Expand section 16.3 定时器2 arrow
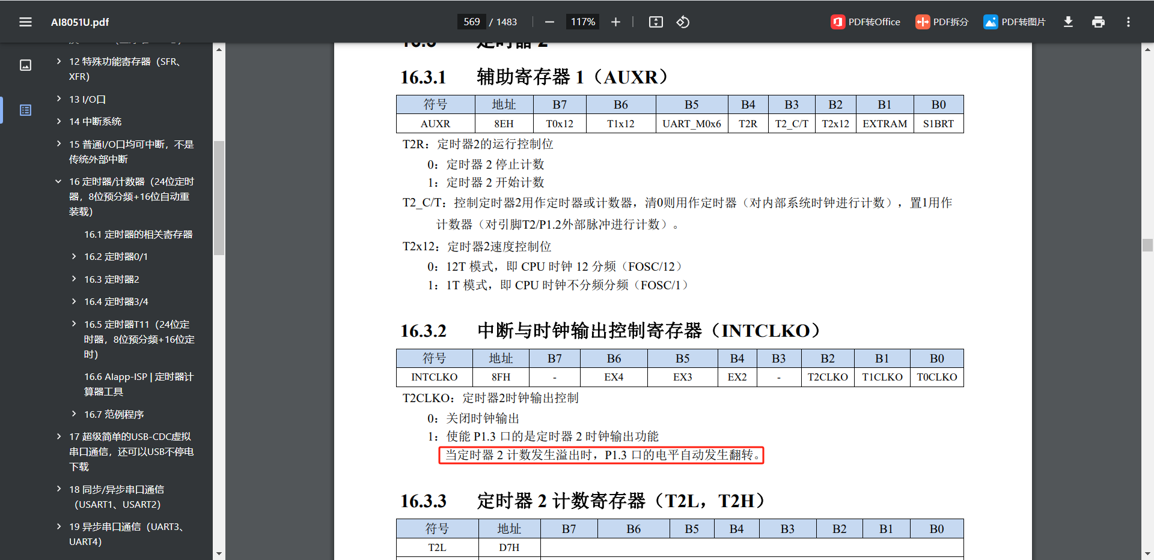 click(74, 278)
